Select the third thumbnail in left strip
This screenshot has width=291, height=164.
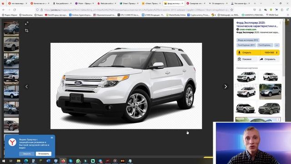click(x=11, y=61)
